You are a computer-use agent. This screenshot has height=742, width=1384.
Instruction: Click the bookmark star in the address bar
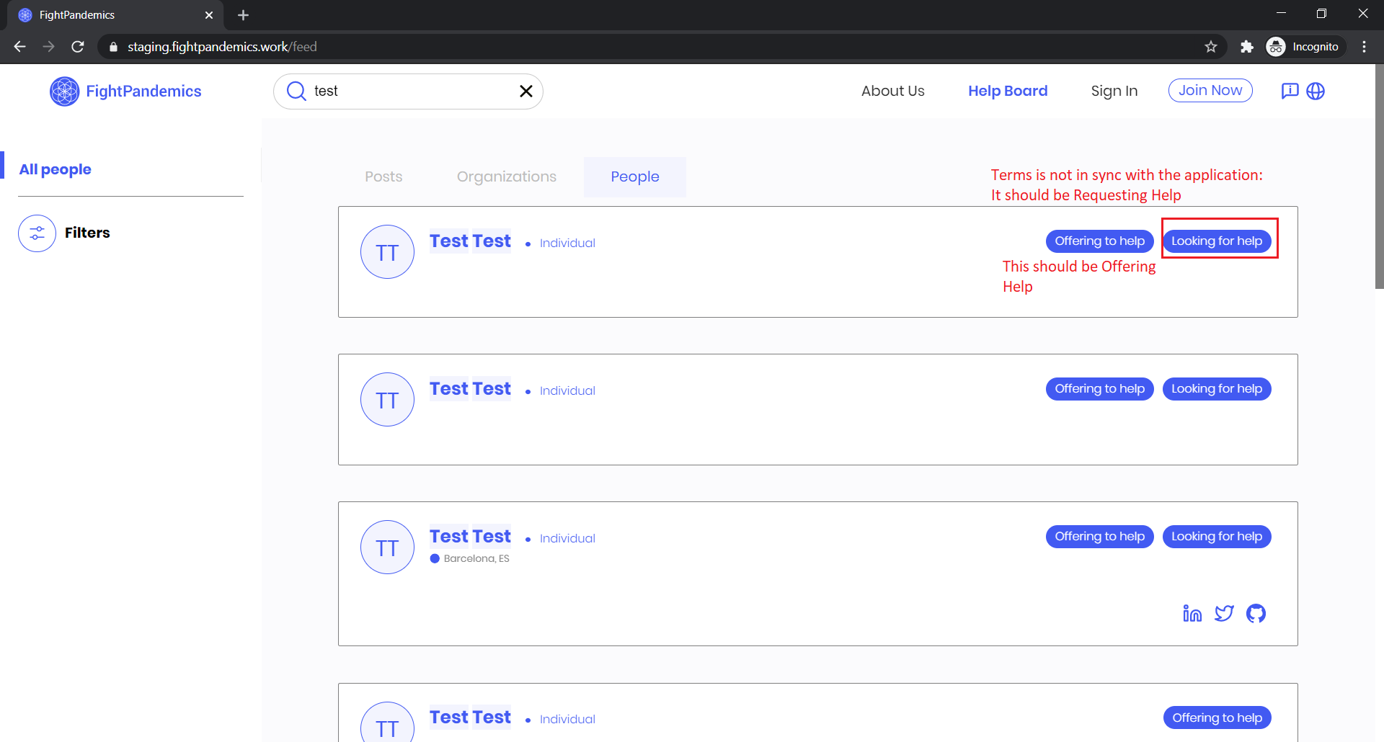1211,46
